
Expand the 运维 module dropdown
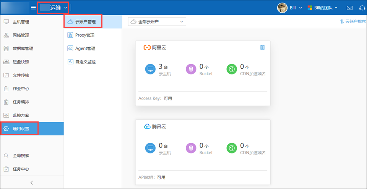point(54,8)
